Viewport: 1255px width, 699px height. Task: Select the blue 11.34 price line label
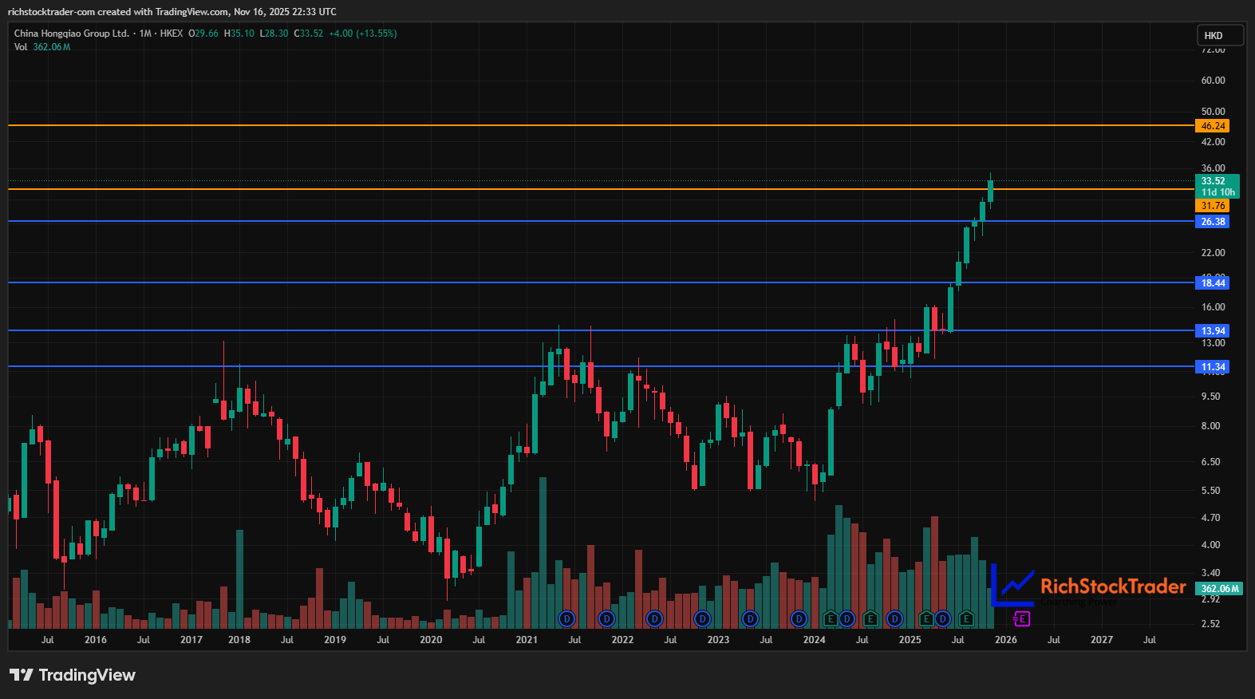tap(1213, 367)
